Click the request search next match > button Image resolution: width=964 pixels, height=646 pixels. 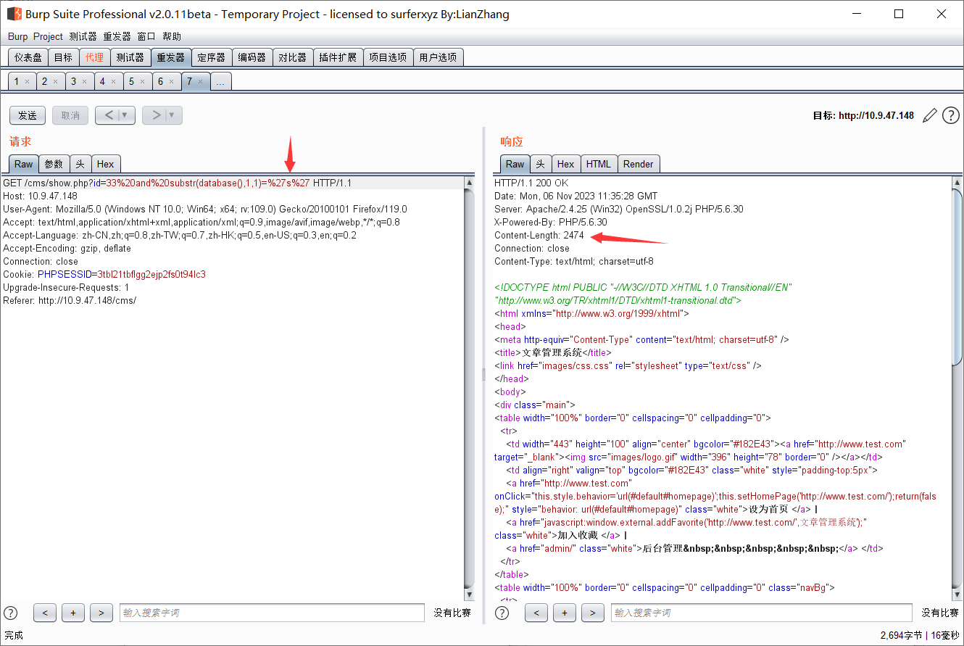pyautogui.click(x=101, y=613)
